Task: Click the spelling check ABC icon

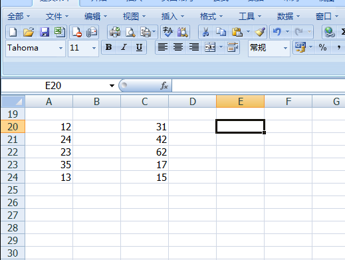Action: click(x=168, y=32)
